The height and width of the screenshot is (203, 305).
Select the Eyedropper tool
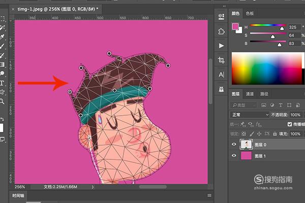tap(3, 37)
